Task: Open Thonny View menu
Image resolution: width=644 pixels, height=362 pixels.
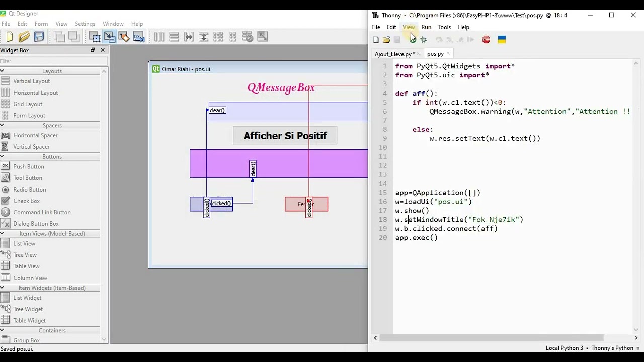Action: 409,27
